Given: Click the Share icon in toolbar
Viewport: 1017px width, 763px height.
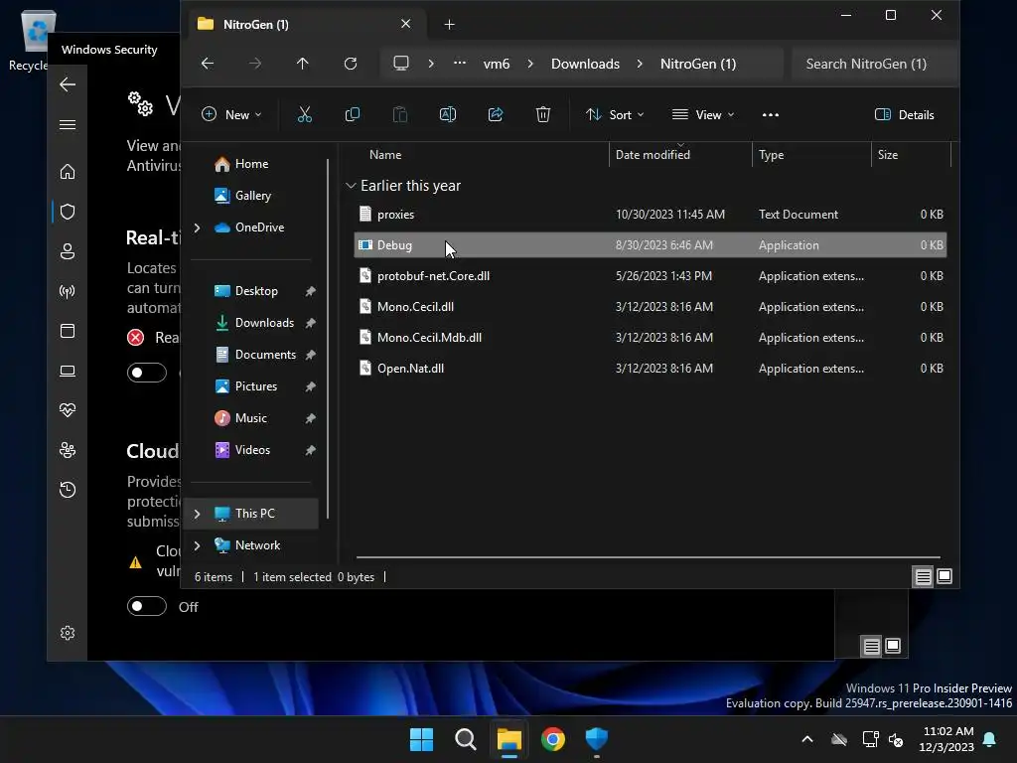Looking at the screenshot, I should pos(496,115).
